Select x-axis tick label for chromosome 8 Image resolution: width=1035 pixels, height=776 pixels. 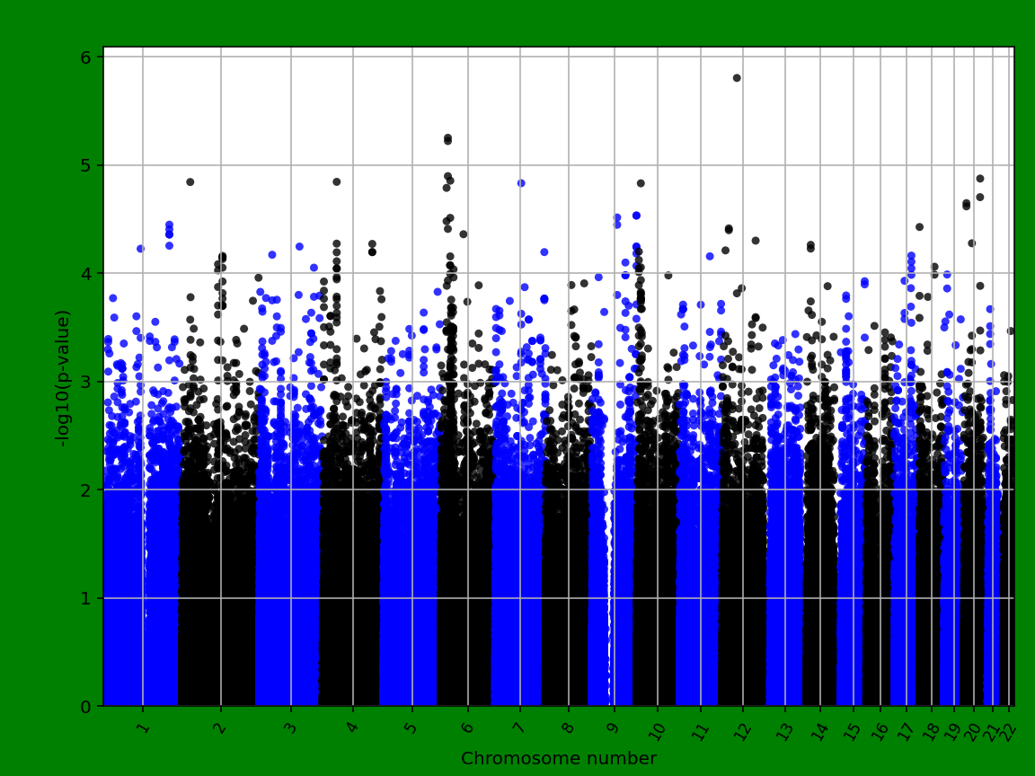(x=568, y=726)
